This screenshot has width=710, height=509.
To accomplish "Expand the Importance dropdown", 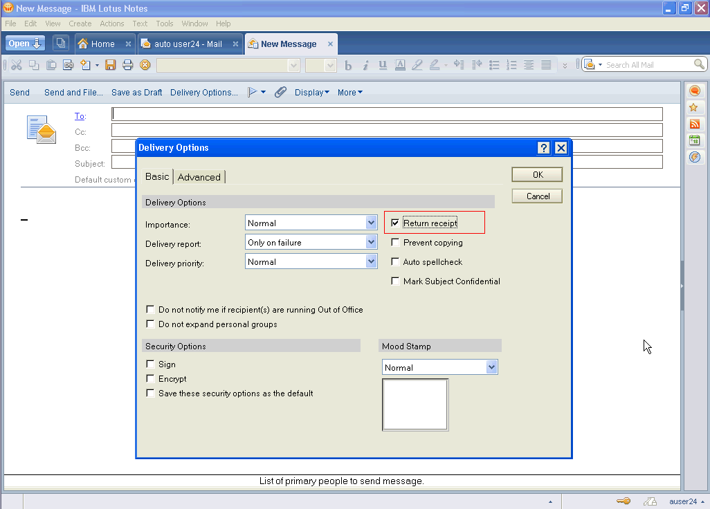I will coord(371,223).
